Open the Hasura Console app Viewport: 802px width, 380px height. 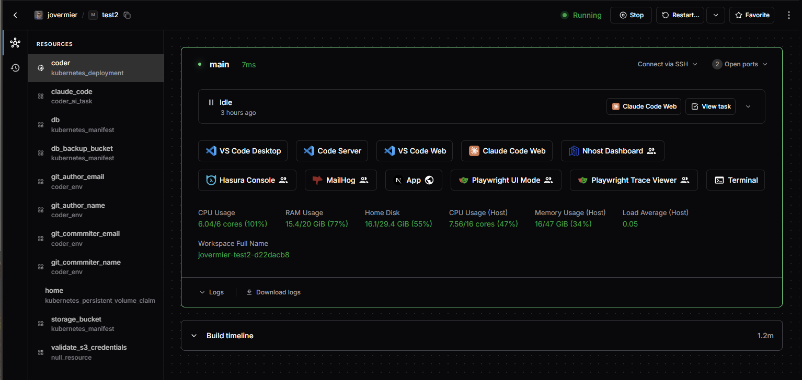click(x=247, y=180)
